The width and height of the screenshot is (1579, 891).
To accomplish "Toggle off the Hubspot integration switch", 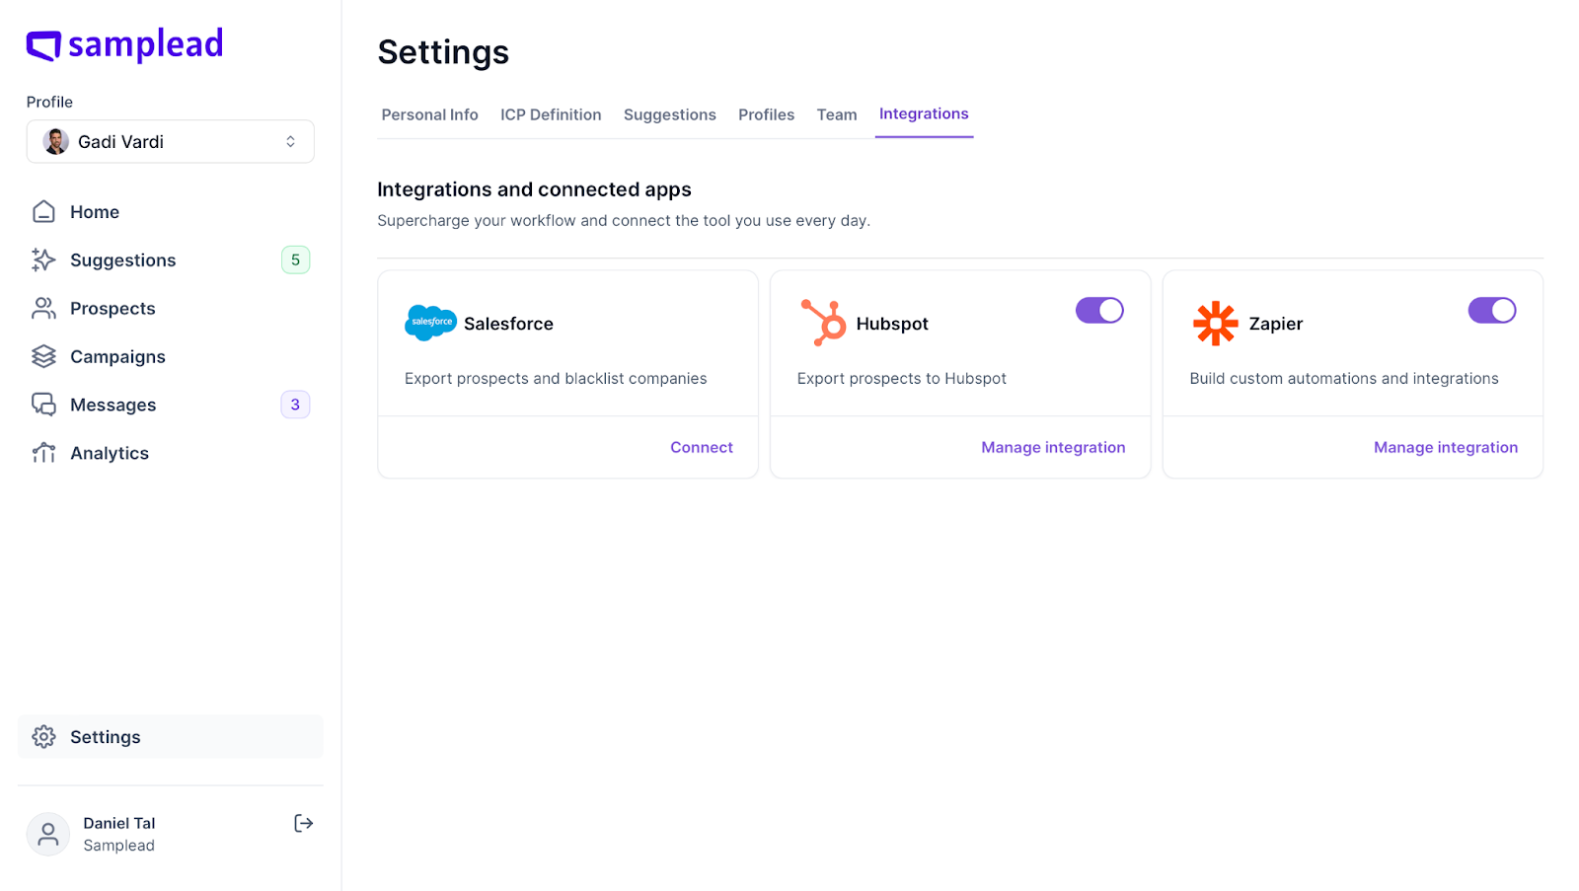I will (x=1099, y=310).
